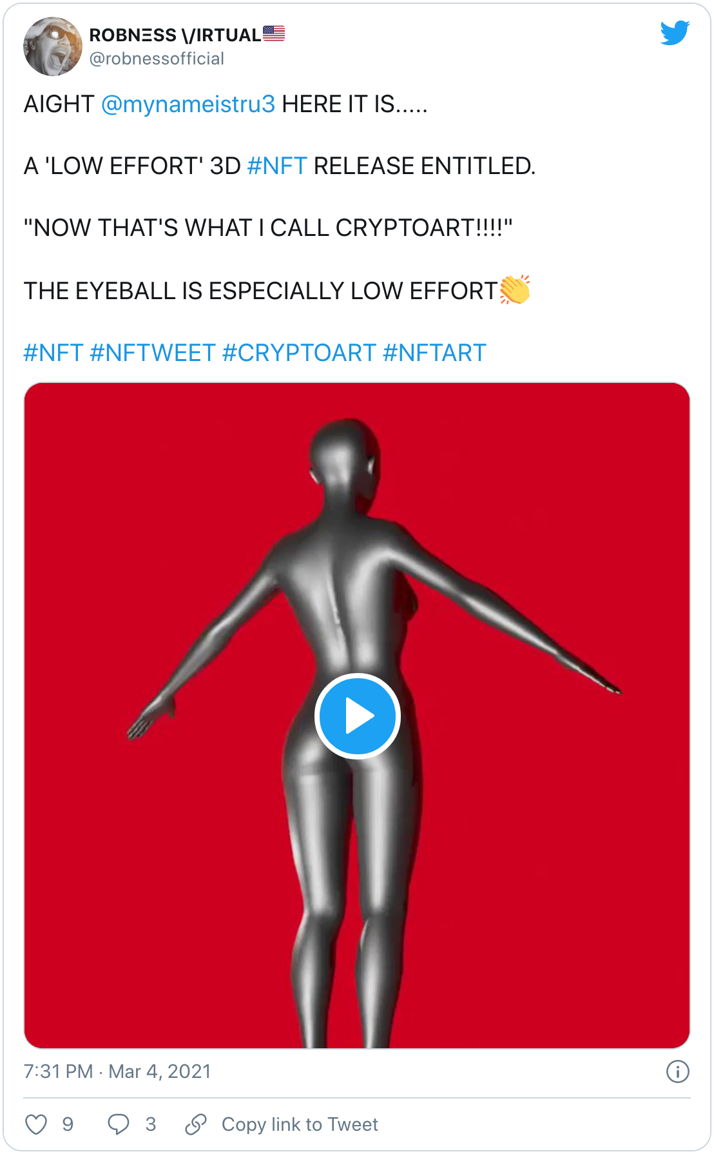Screen dimensions: 714x1154
Task: Click Copy link to Tweet
Action: (300, 1124)
